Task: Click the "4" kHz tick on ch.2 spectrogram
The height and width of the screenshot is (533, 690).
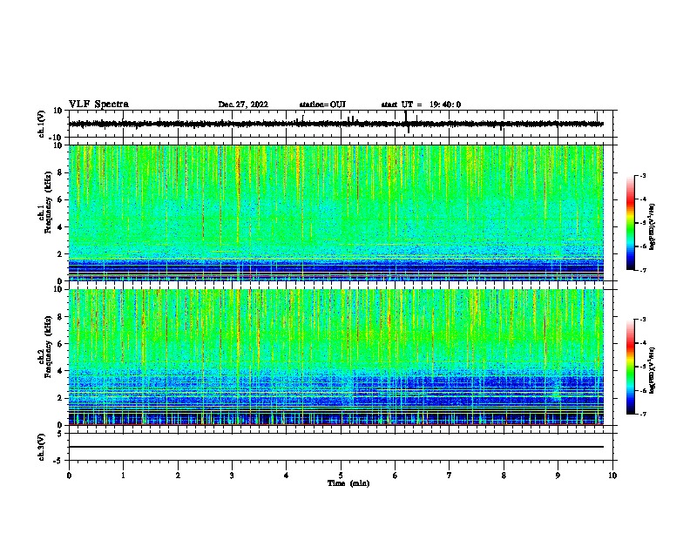Action: coord(60,371)
